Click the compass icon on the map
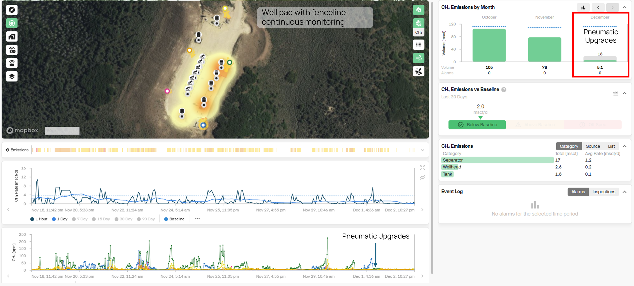 pyautogui.click(x=12, y=10)
